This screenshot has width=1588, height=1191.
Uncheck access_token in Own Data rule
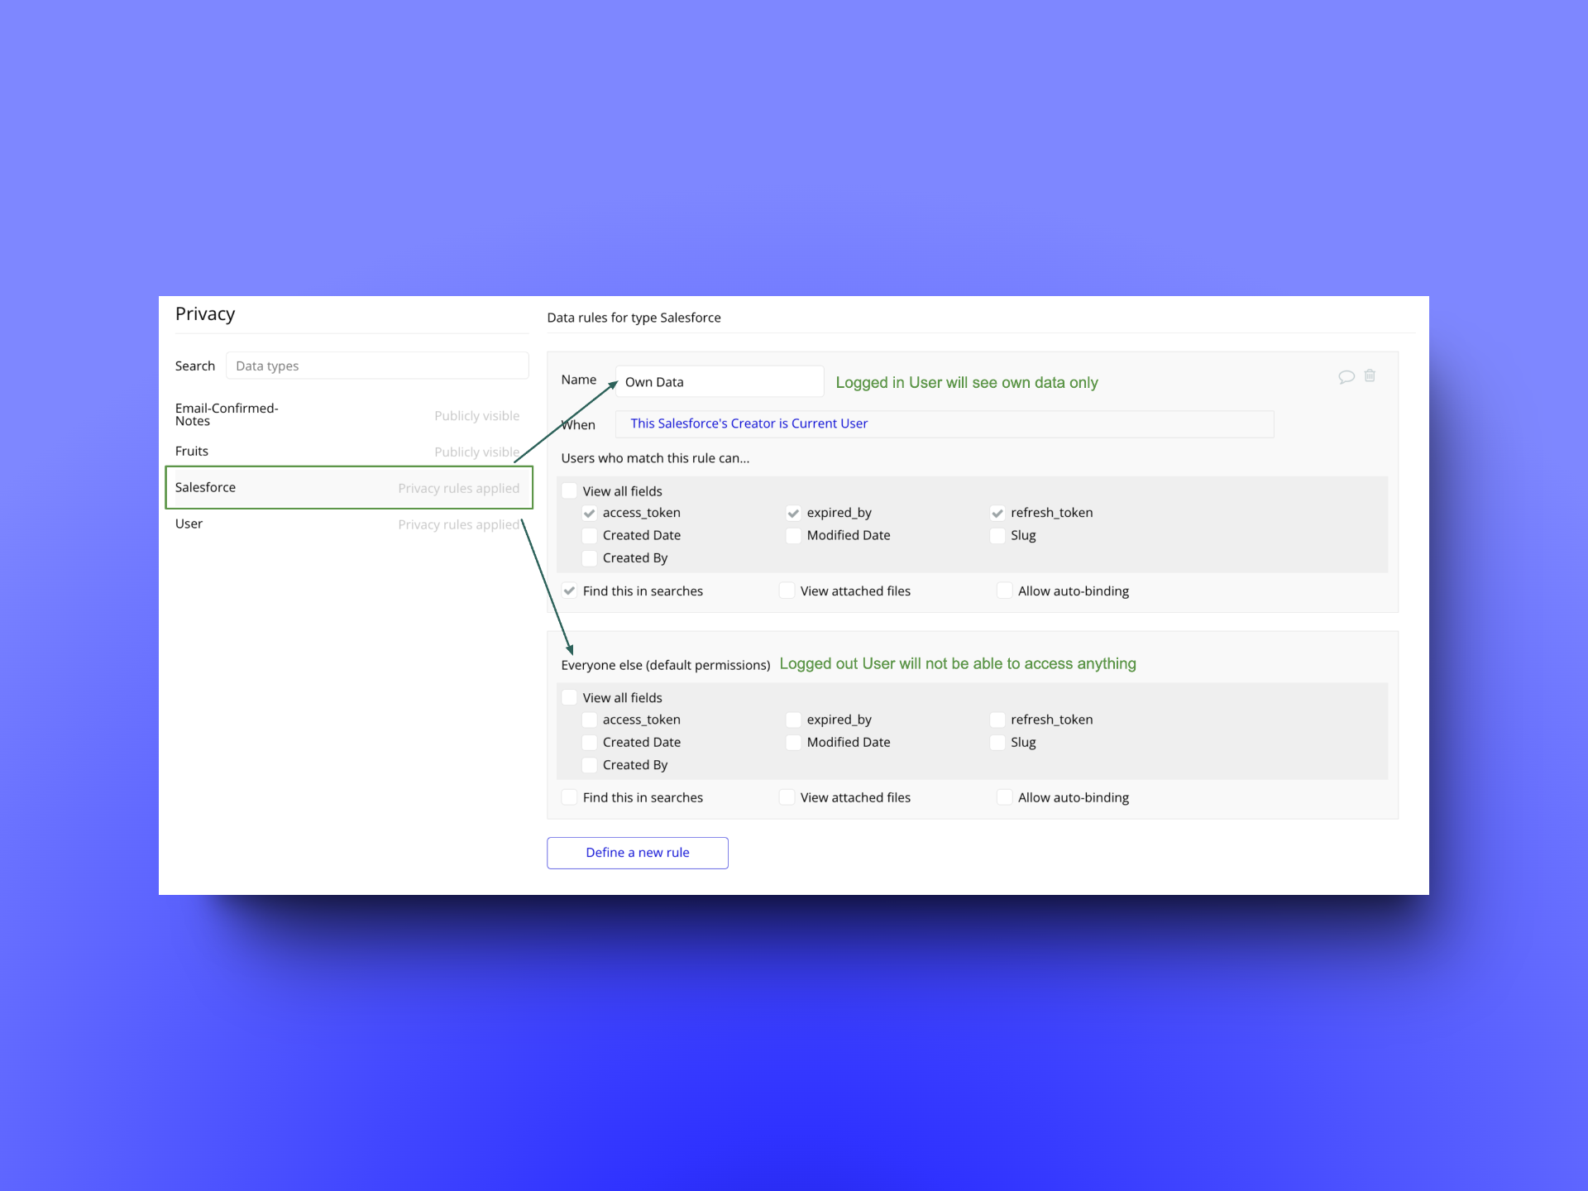tap(590, 513)
